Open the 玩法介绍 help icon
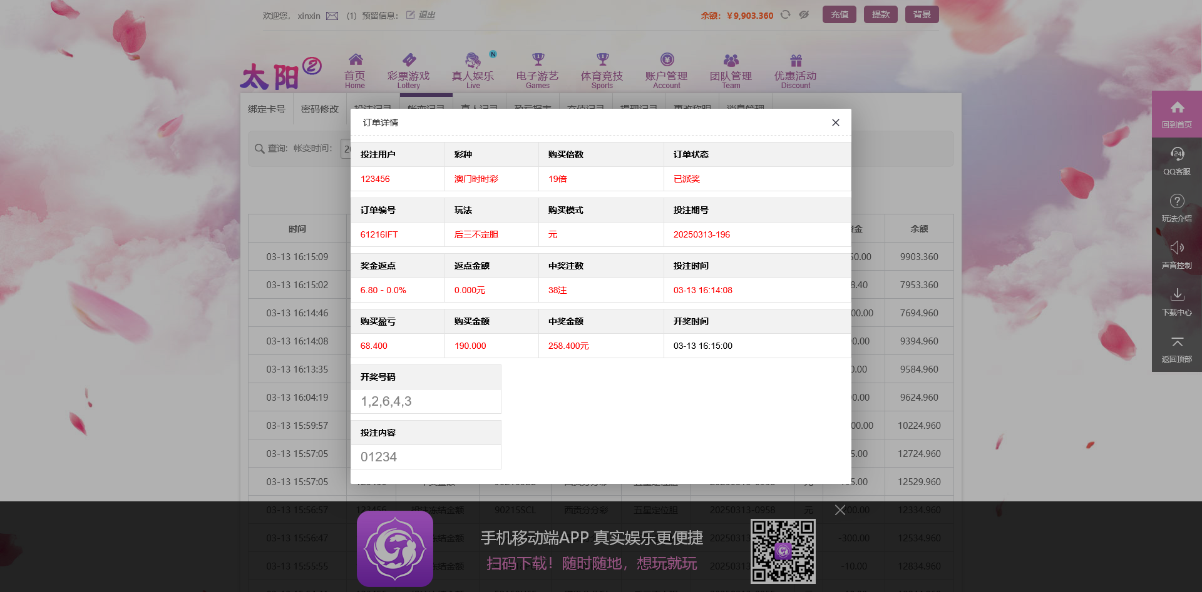This screenshot has width=1202, height=592. point(1177,208)
